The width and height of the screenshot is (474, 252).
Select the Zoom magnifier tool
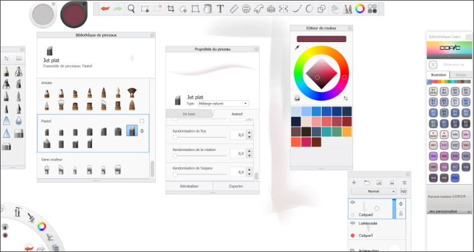coord(131,8)
